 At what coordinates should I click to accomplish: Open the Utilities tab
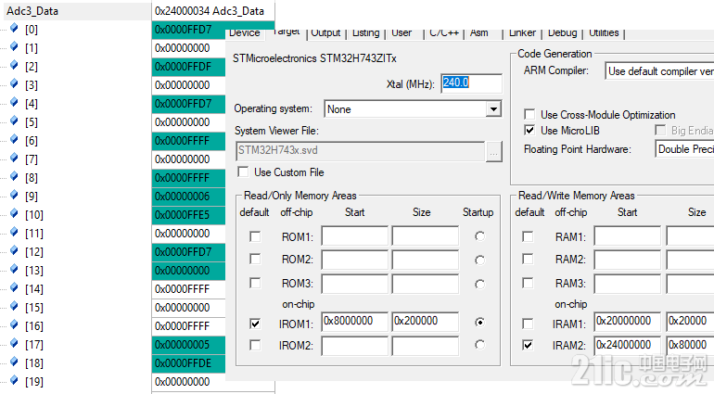(604, 33)
